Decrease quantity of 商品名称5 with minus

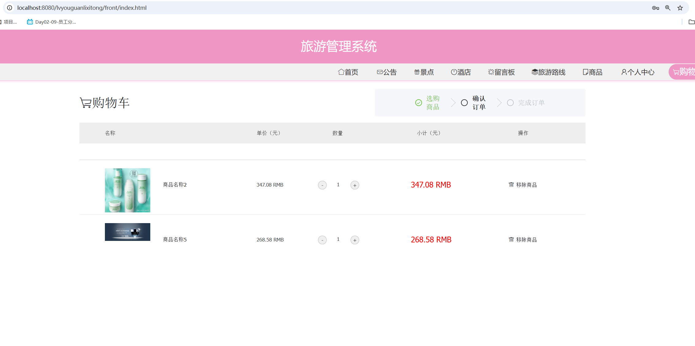click(x=322, y=240)
